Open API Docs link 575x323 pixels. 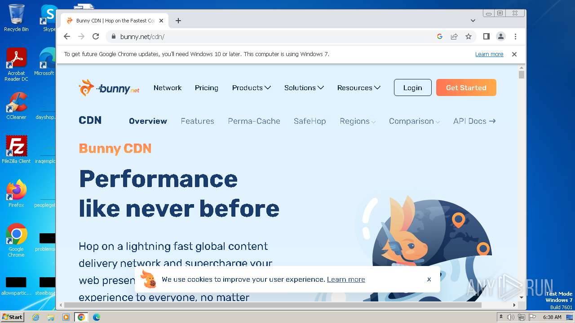tap(474, 121)
